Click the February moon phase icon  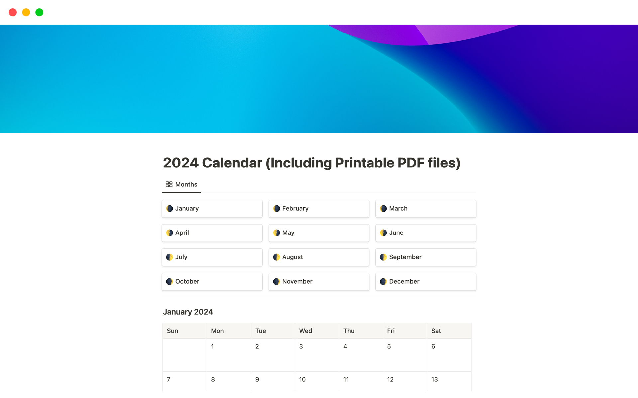pos(277,208)
